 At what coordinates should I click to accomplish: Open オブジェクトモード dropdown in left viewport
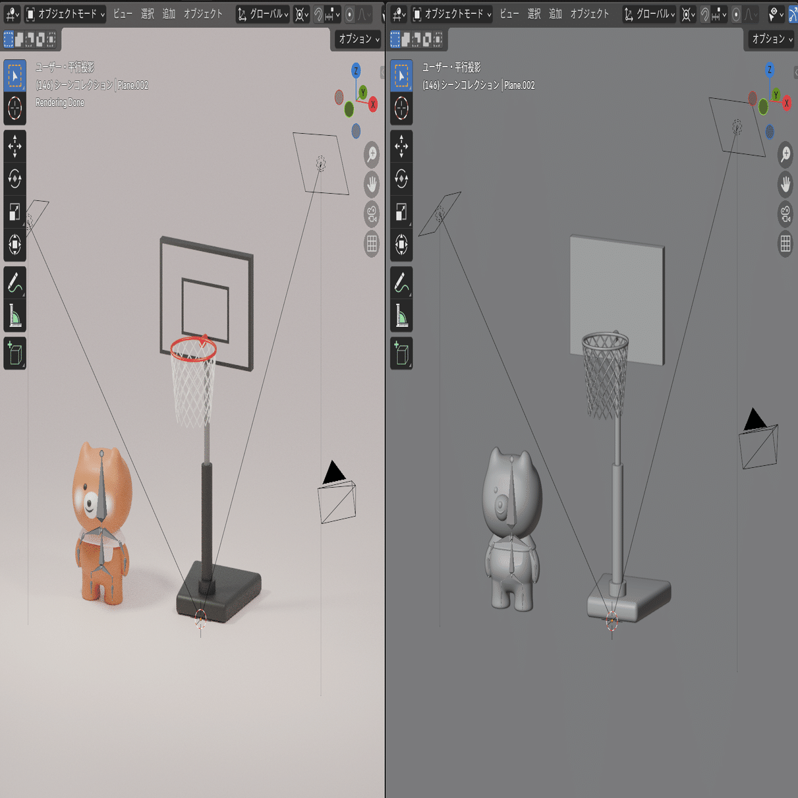click(x=65, y=14)
